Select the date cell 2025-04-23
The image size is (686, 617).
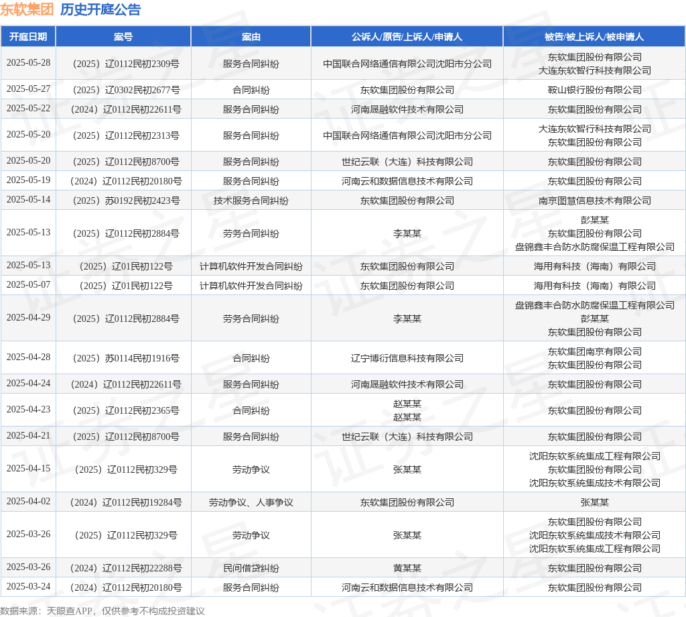pos(28,410)
